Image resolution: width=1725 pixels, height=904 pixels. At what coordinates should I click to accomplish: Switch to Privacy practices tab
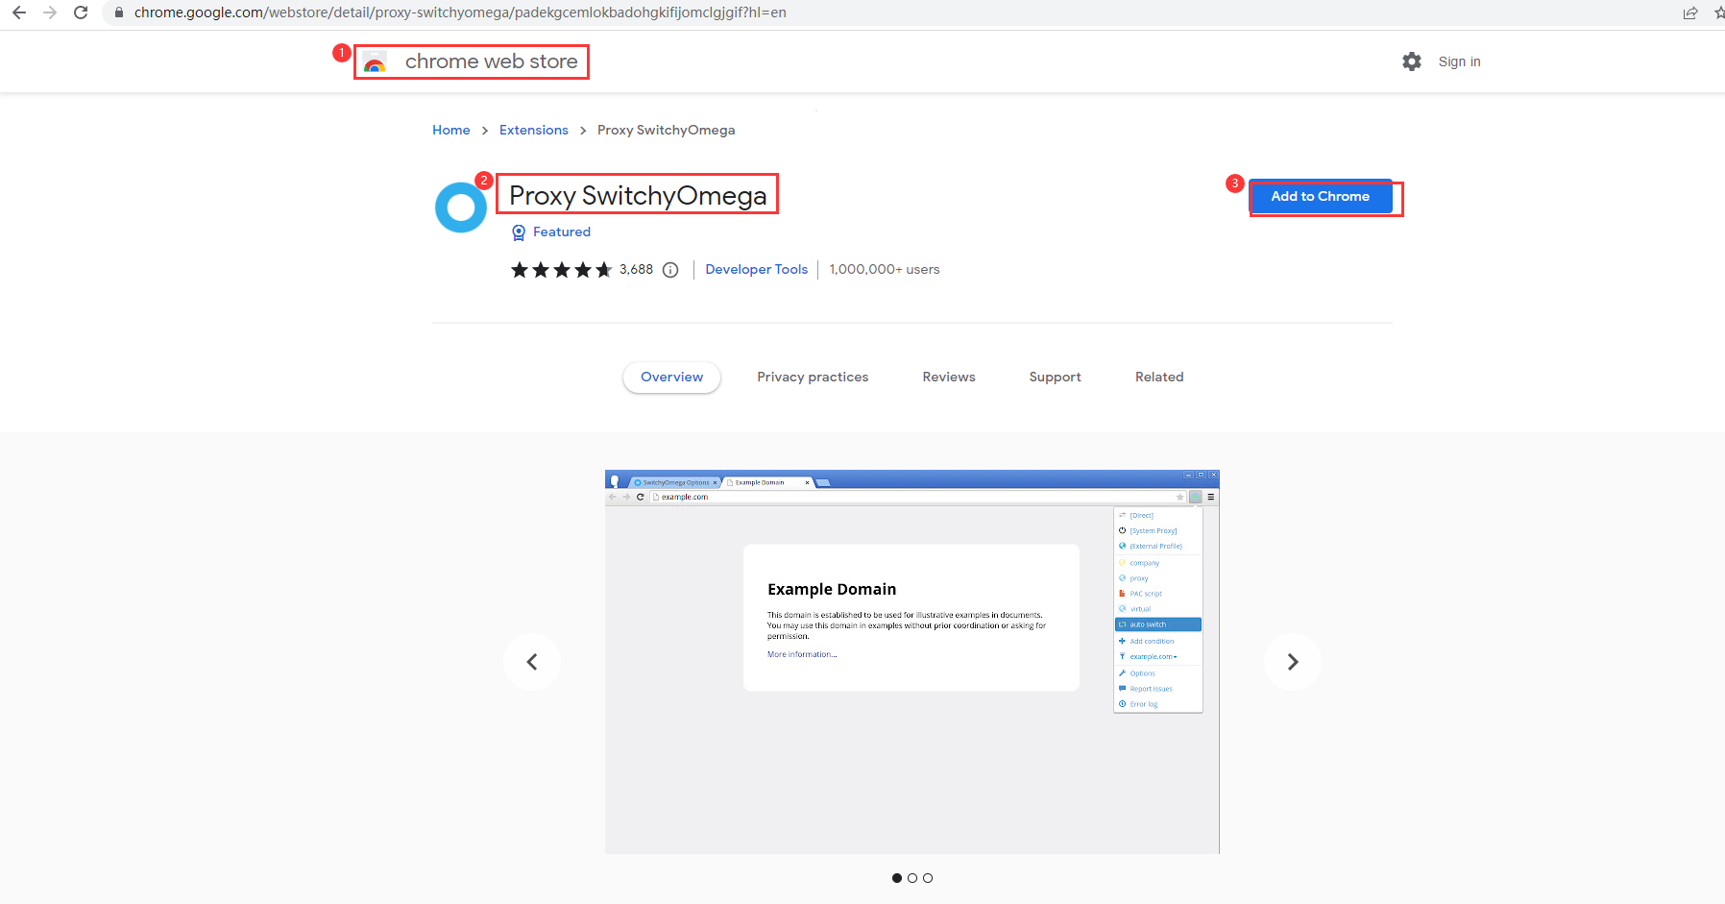(813, 377)
